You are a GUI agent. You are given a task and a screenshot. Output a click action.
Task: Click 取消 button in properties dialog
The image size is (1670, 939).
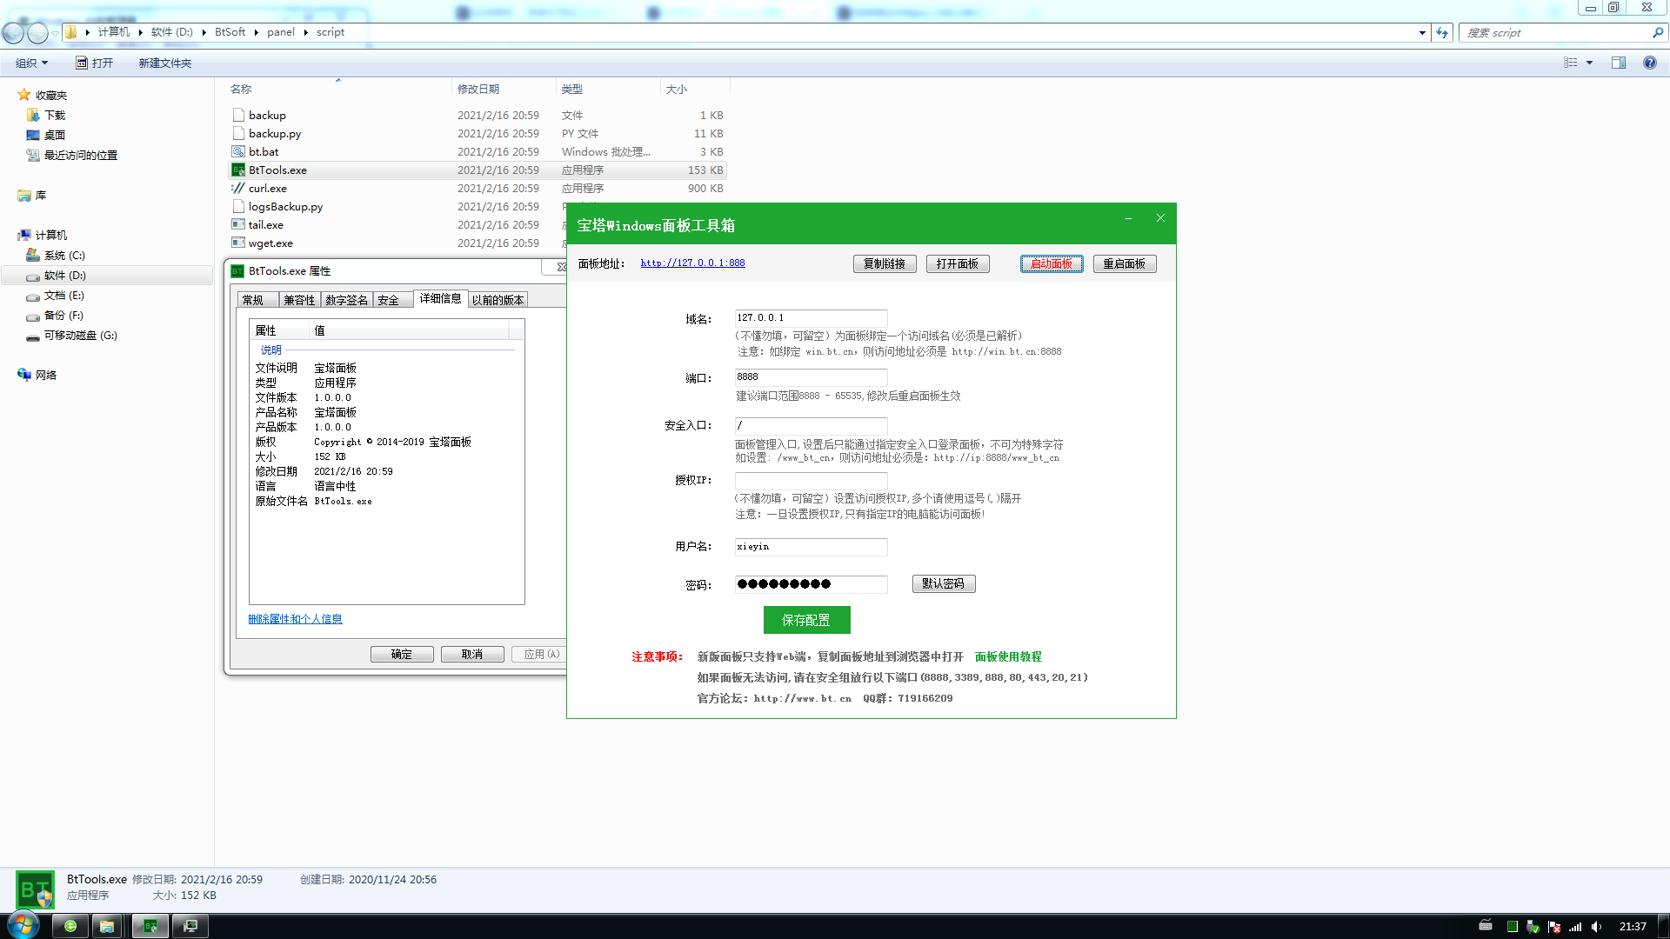click(x=472, y=655)
